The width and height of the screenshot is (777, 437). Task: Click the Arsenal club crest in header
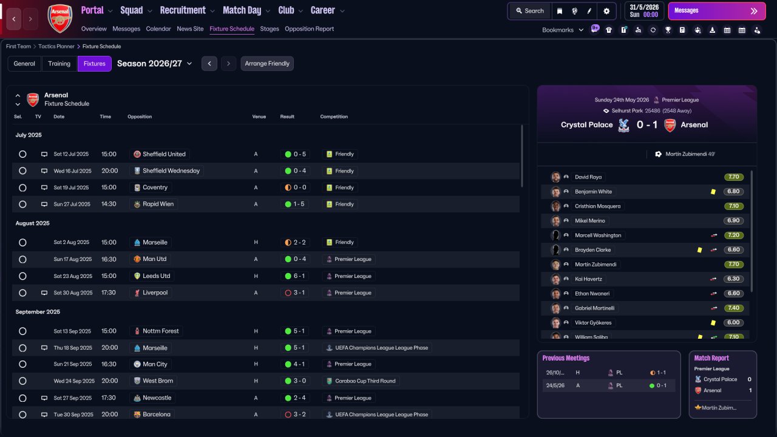click(59, 18)
